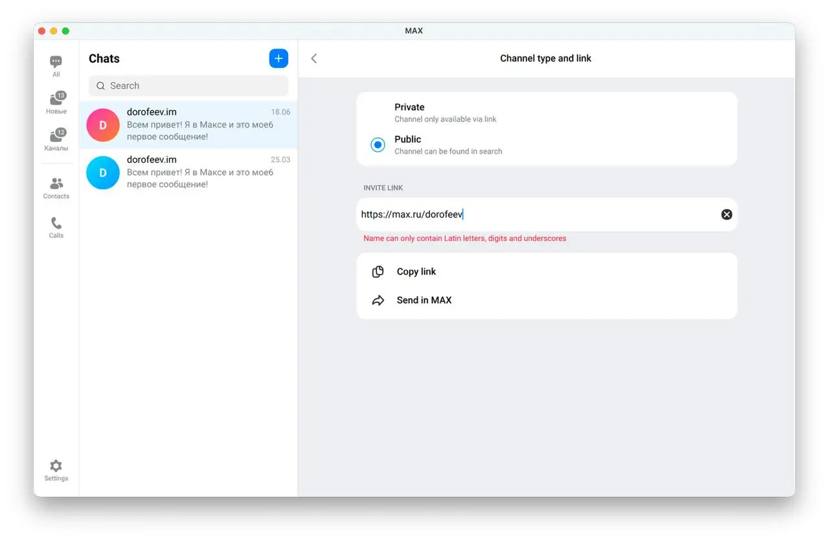Open the Каналы folder in sidebar
Image resolution: width=829 pixels, height=541 pixels.
[x=56, y=139]
